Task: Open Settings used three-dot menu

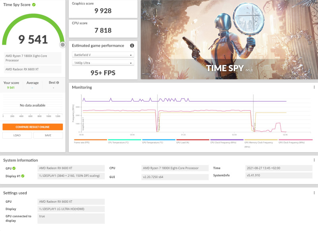Action: 314,193
